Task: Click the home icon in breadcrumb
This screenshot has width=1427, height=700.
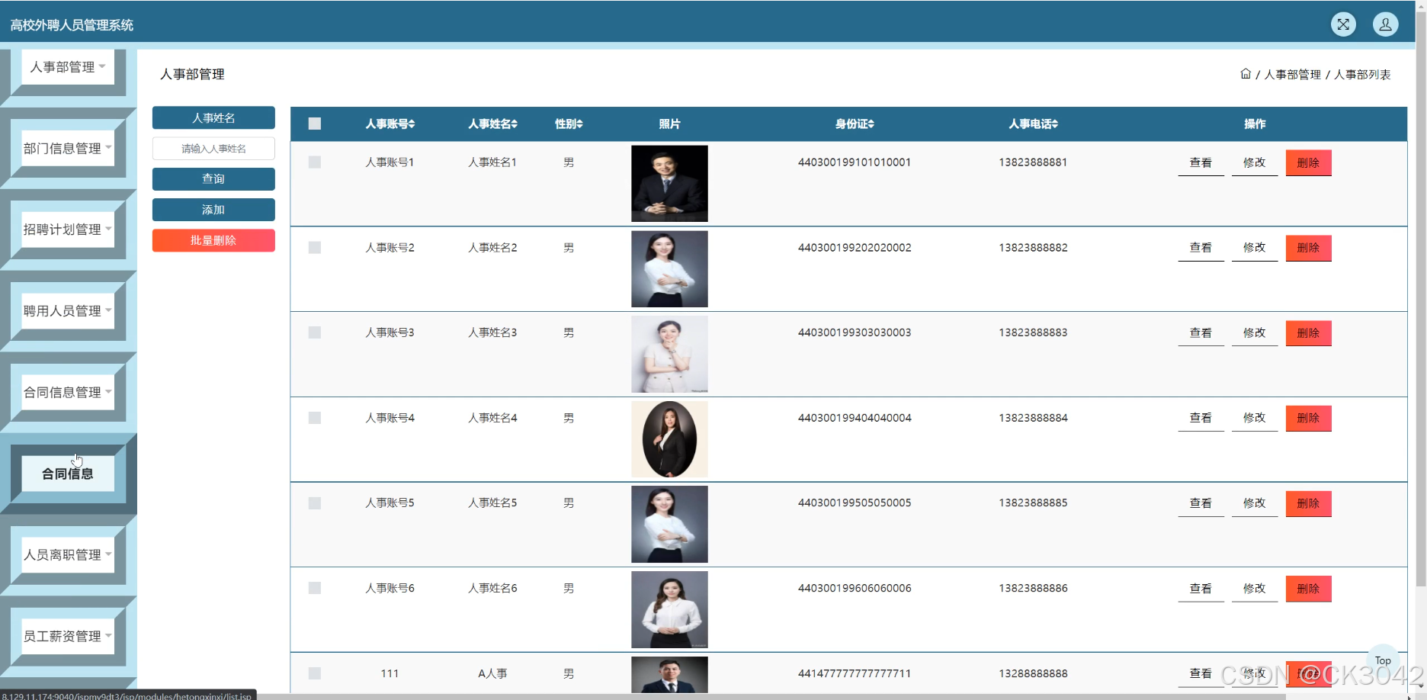Action: tap(1246, 74)
